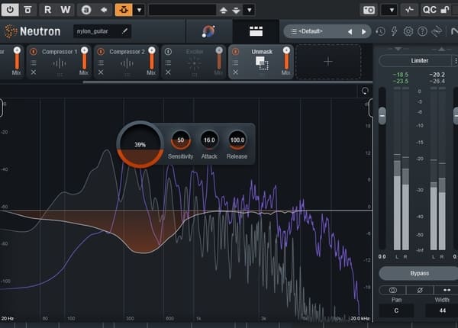Viewport: 458px width, 328px height.
Task: Toggle the mono sum linked-circles button
Action: [392, 290]
